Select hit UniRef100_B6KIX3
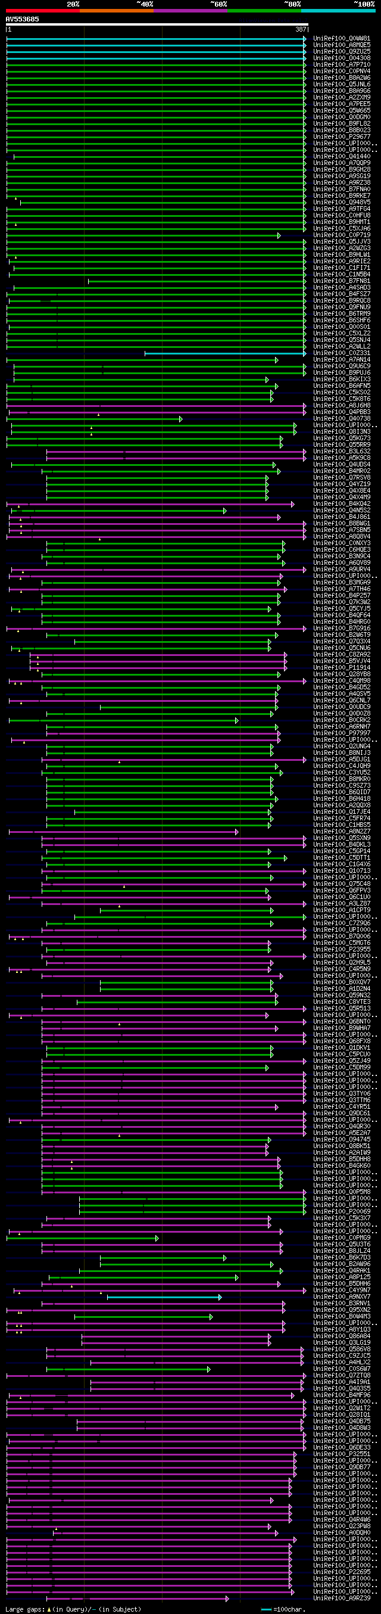Image resolution: width=381 pixels, height=1614 pixels. point(342,379)
